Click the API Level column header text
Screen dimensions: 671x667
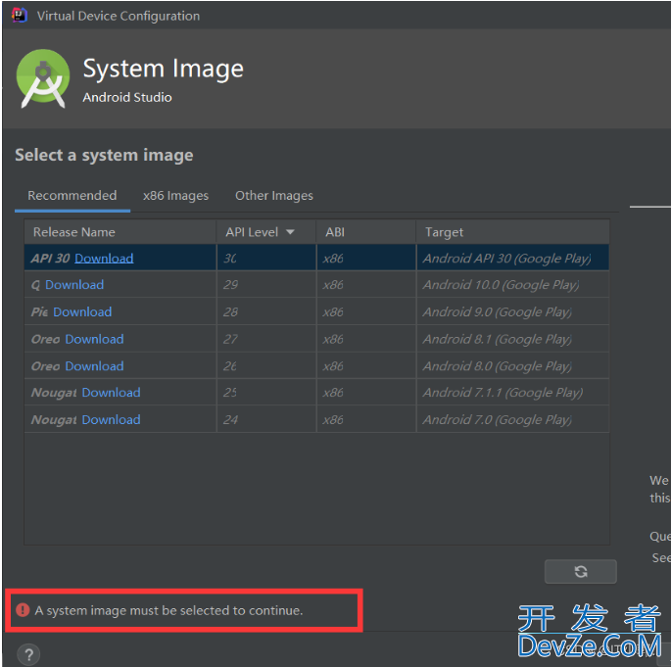252,232
